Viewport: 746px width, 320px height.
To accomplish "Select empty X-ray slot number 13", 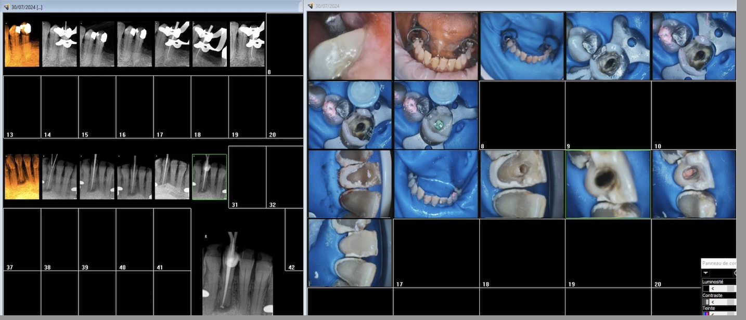I will tap(22, 106).
